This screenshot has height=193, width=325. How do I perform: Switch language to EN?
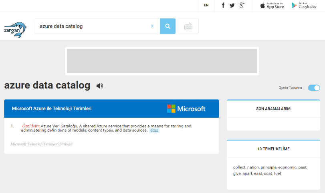pos(206,5)
